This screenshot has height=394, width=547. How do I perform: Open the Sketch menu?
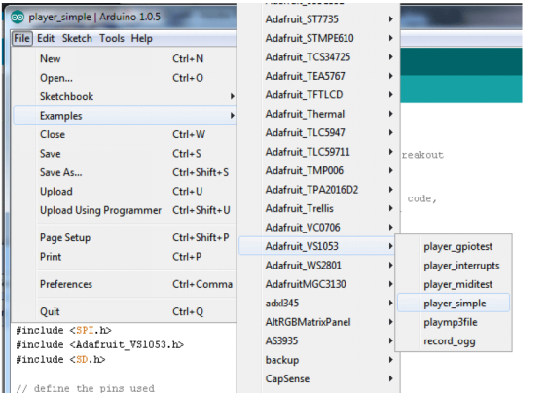coord(77,38)
